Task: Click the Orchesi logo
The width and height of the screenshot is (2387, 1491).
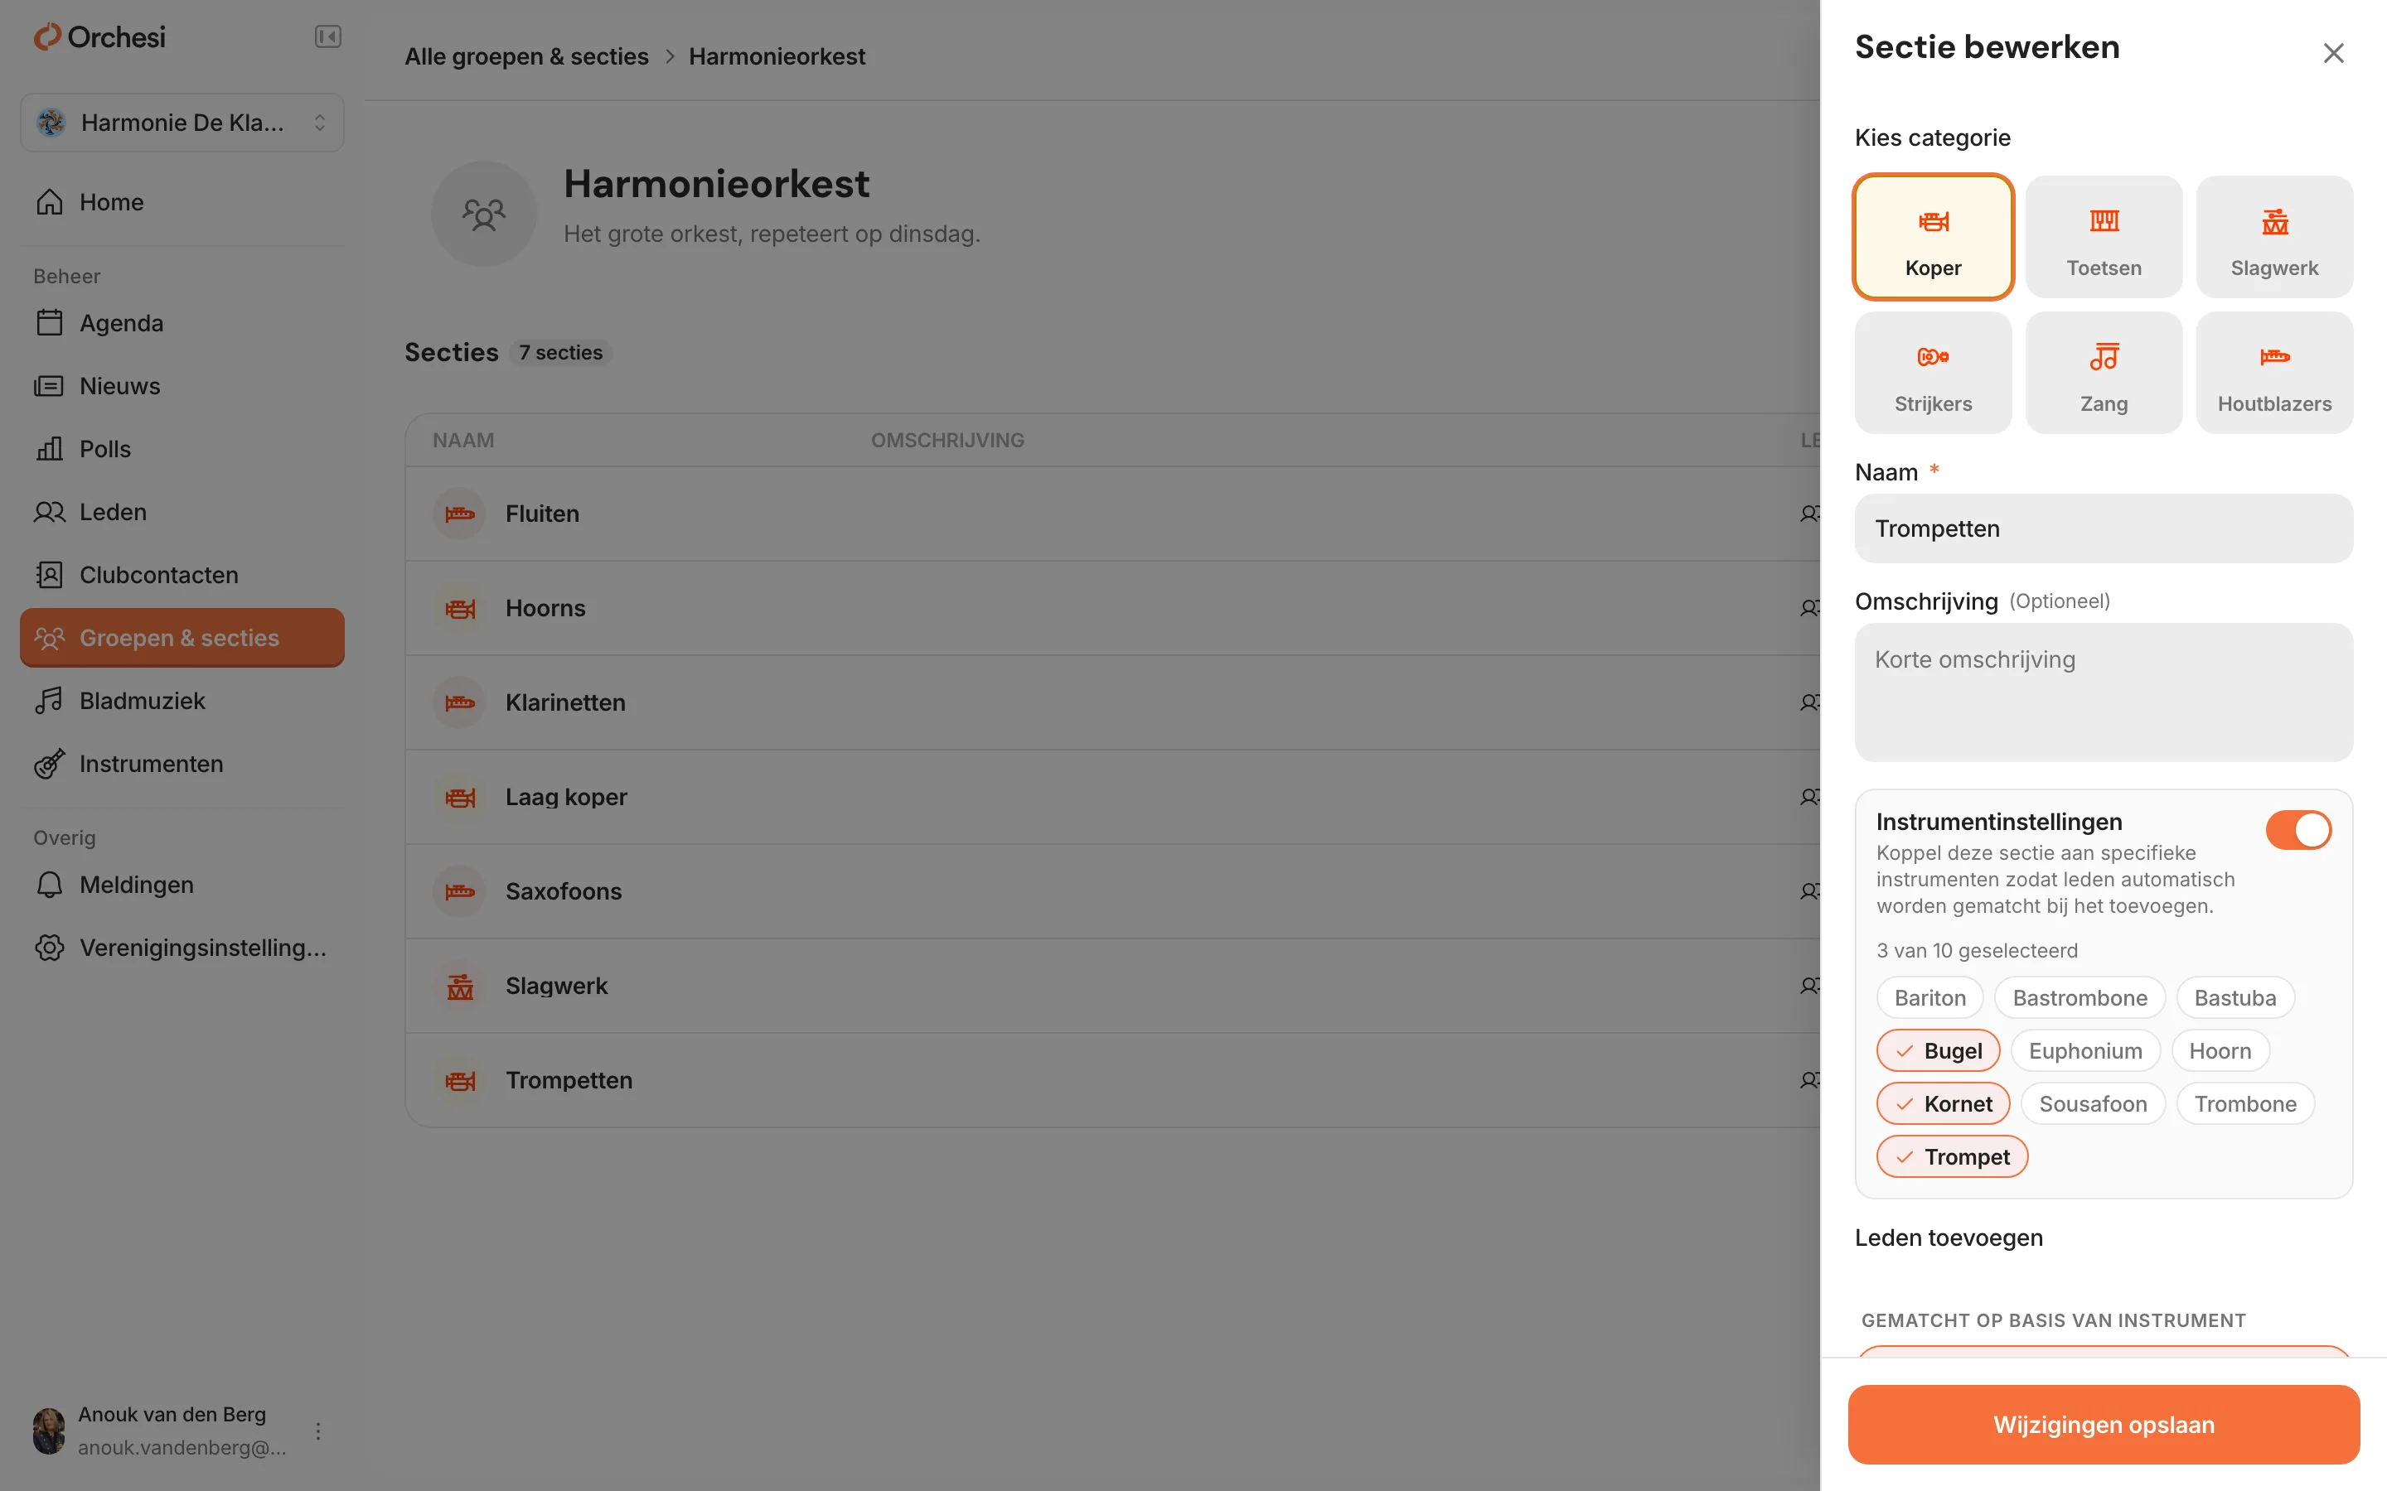Action: [99, 37]
